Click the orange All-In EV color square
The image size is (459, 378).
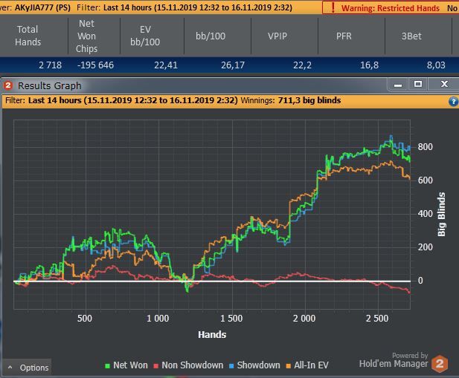[289, 365]
